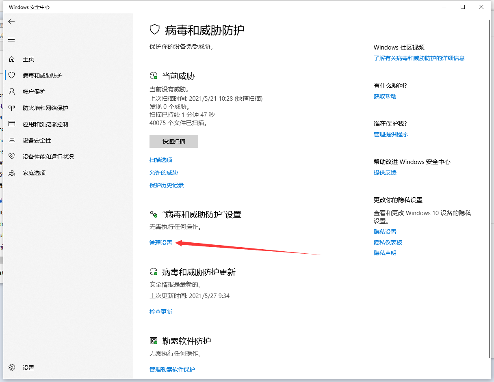Minimize the Windows 安全中心 window
This screenshot has height=382, width=494.
[x=444, y=7]
